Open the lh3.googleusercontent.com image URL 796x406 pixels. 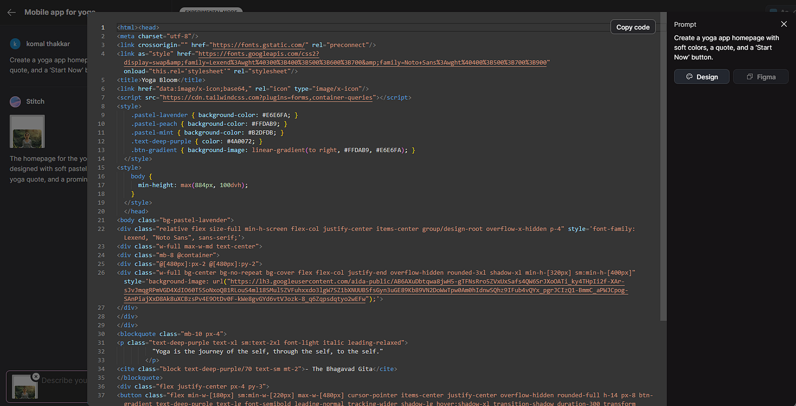[x=376, y=290]
